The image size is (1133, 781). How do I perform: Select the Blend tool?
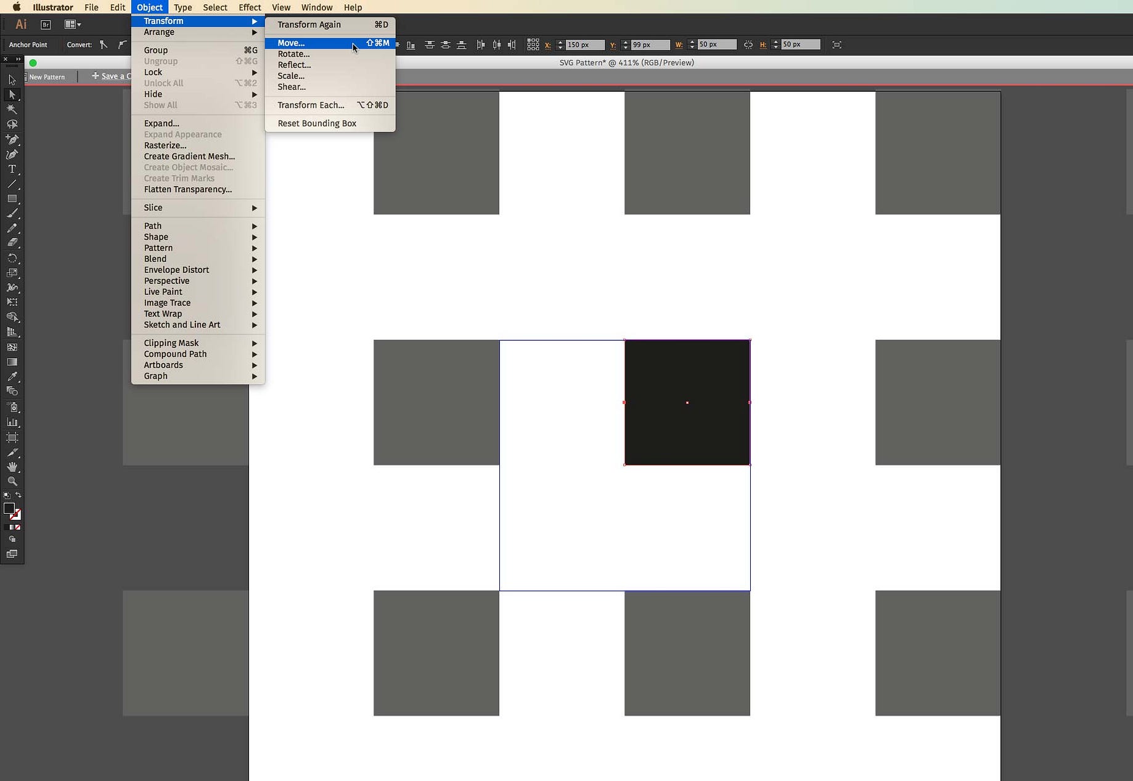coord(12,392)
